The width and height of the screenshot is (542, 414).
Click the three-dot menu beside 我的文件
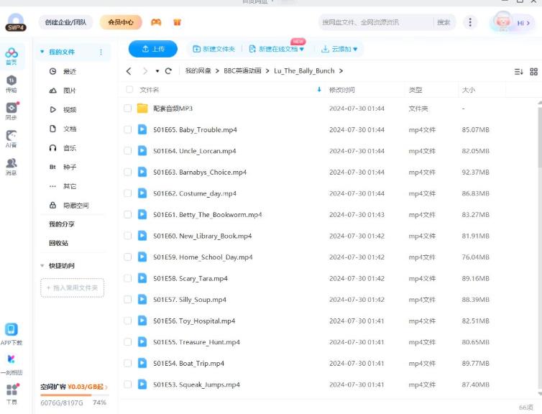tap(101, 52)
